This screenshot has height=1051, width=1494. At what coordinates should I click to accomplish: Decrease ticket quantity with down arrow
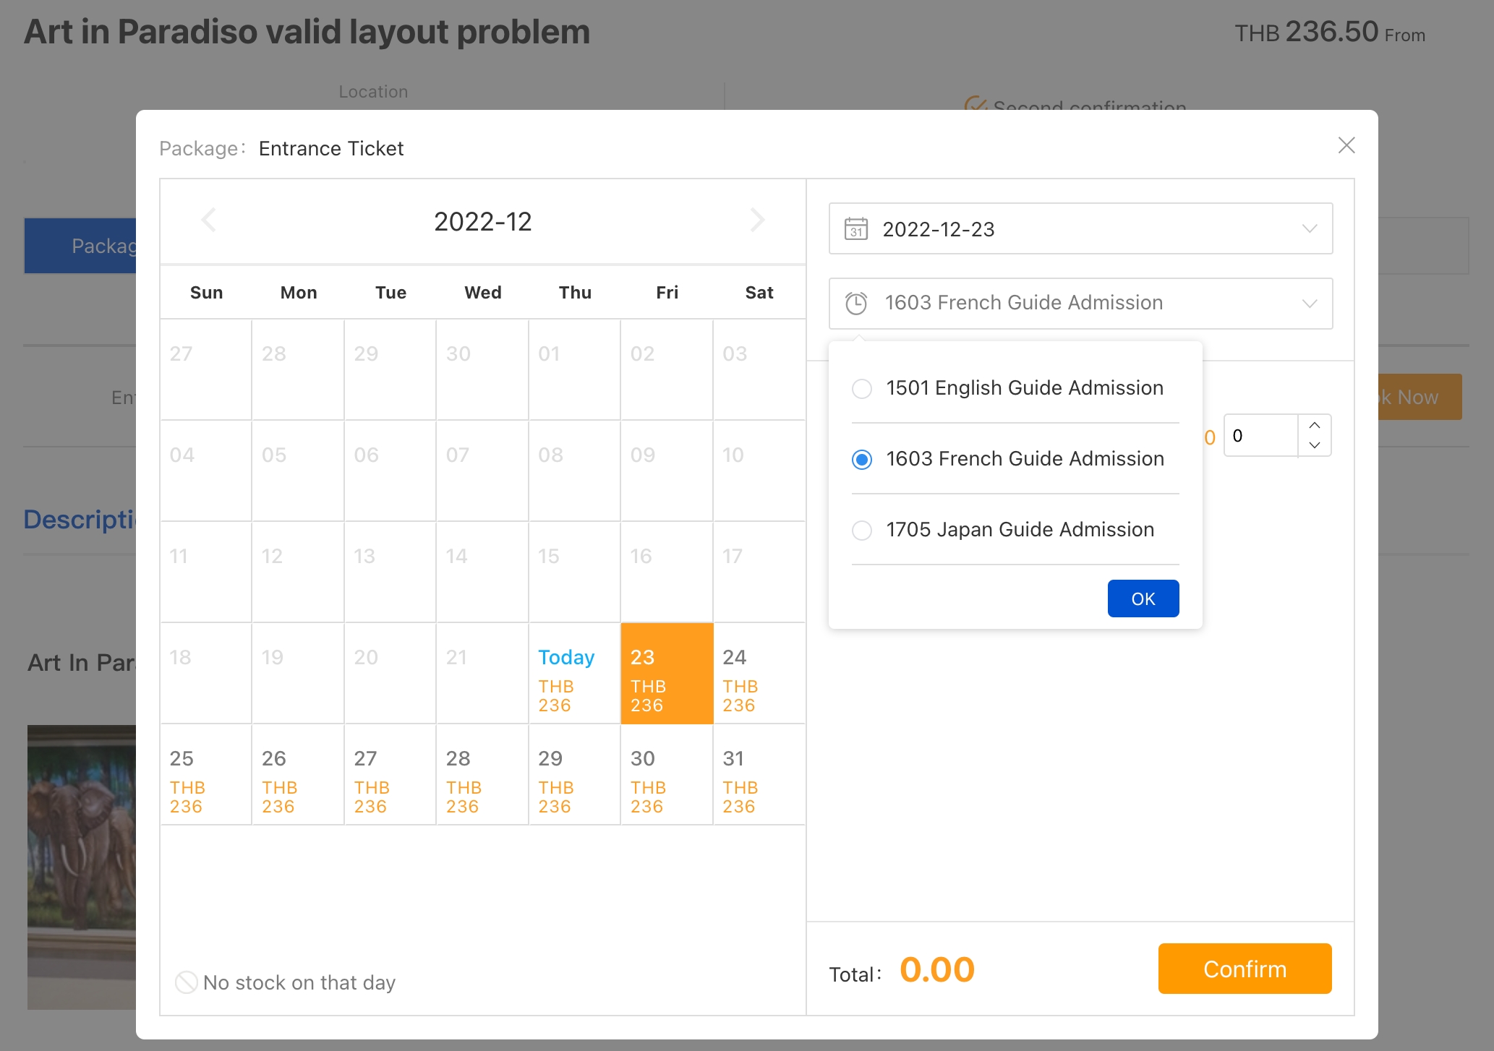coord(1315,445)
